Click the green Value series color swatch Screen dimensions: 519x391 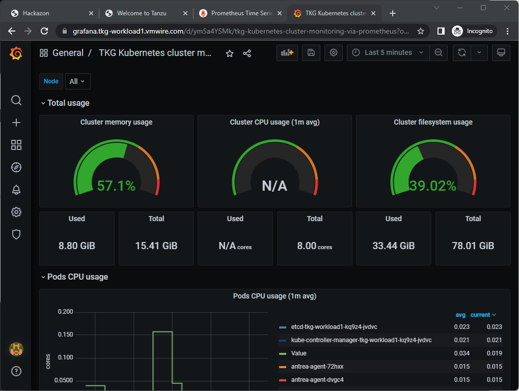point(283,353)
